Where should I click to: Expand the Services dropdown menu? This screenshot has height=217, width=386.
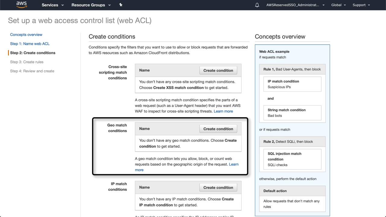(53, 5)
